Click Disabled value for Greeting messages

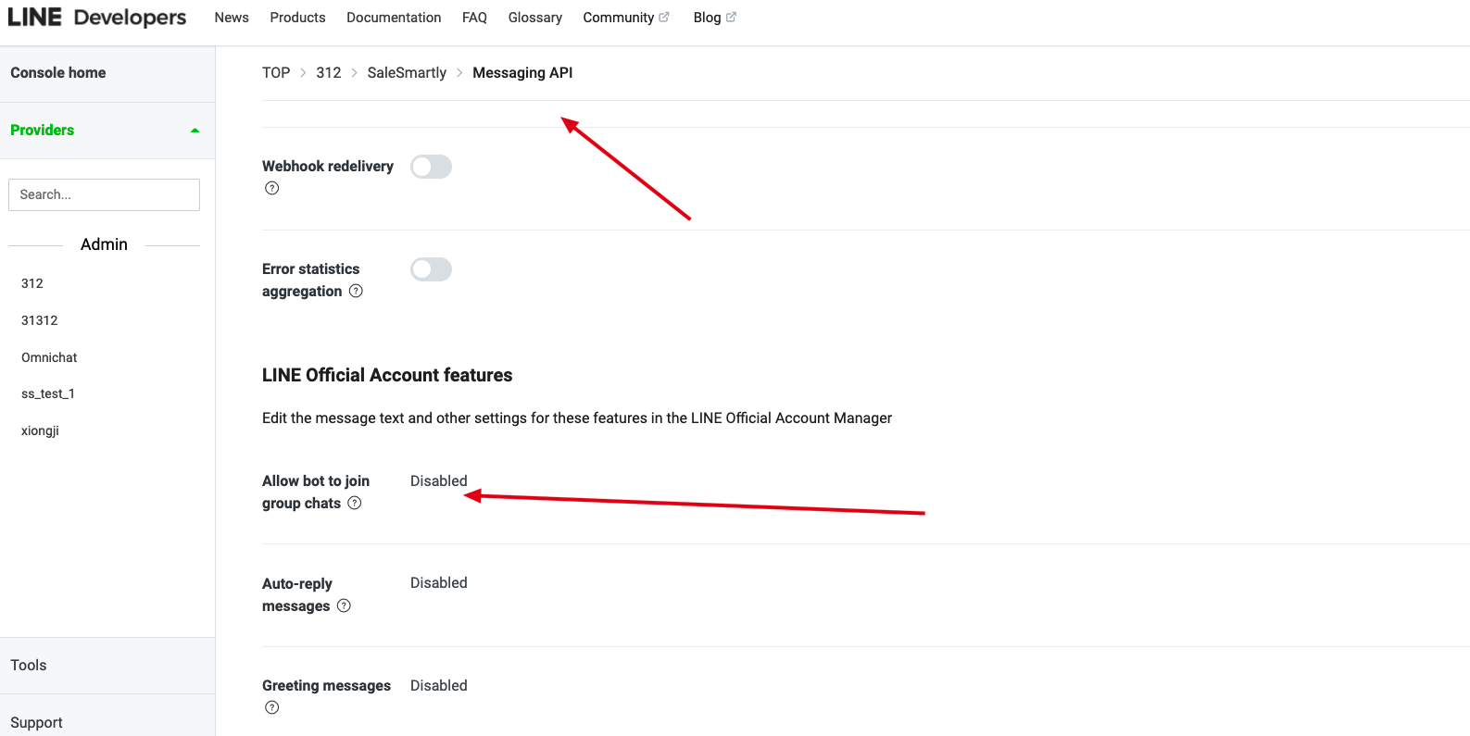[x=439, y=685]
